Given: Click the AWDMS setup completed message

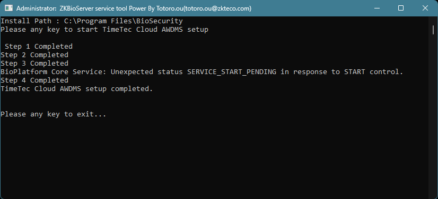Looking at the screenshot, I should pyautogui.click(x=77, y=89).
